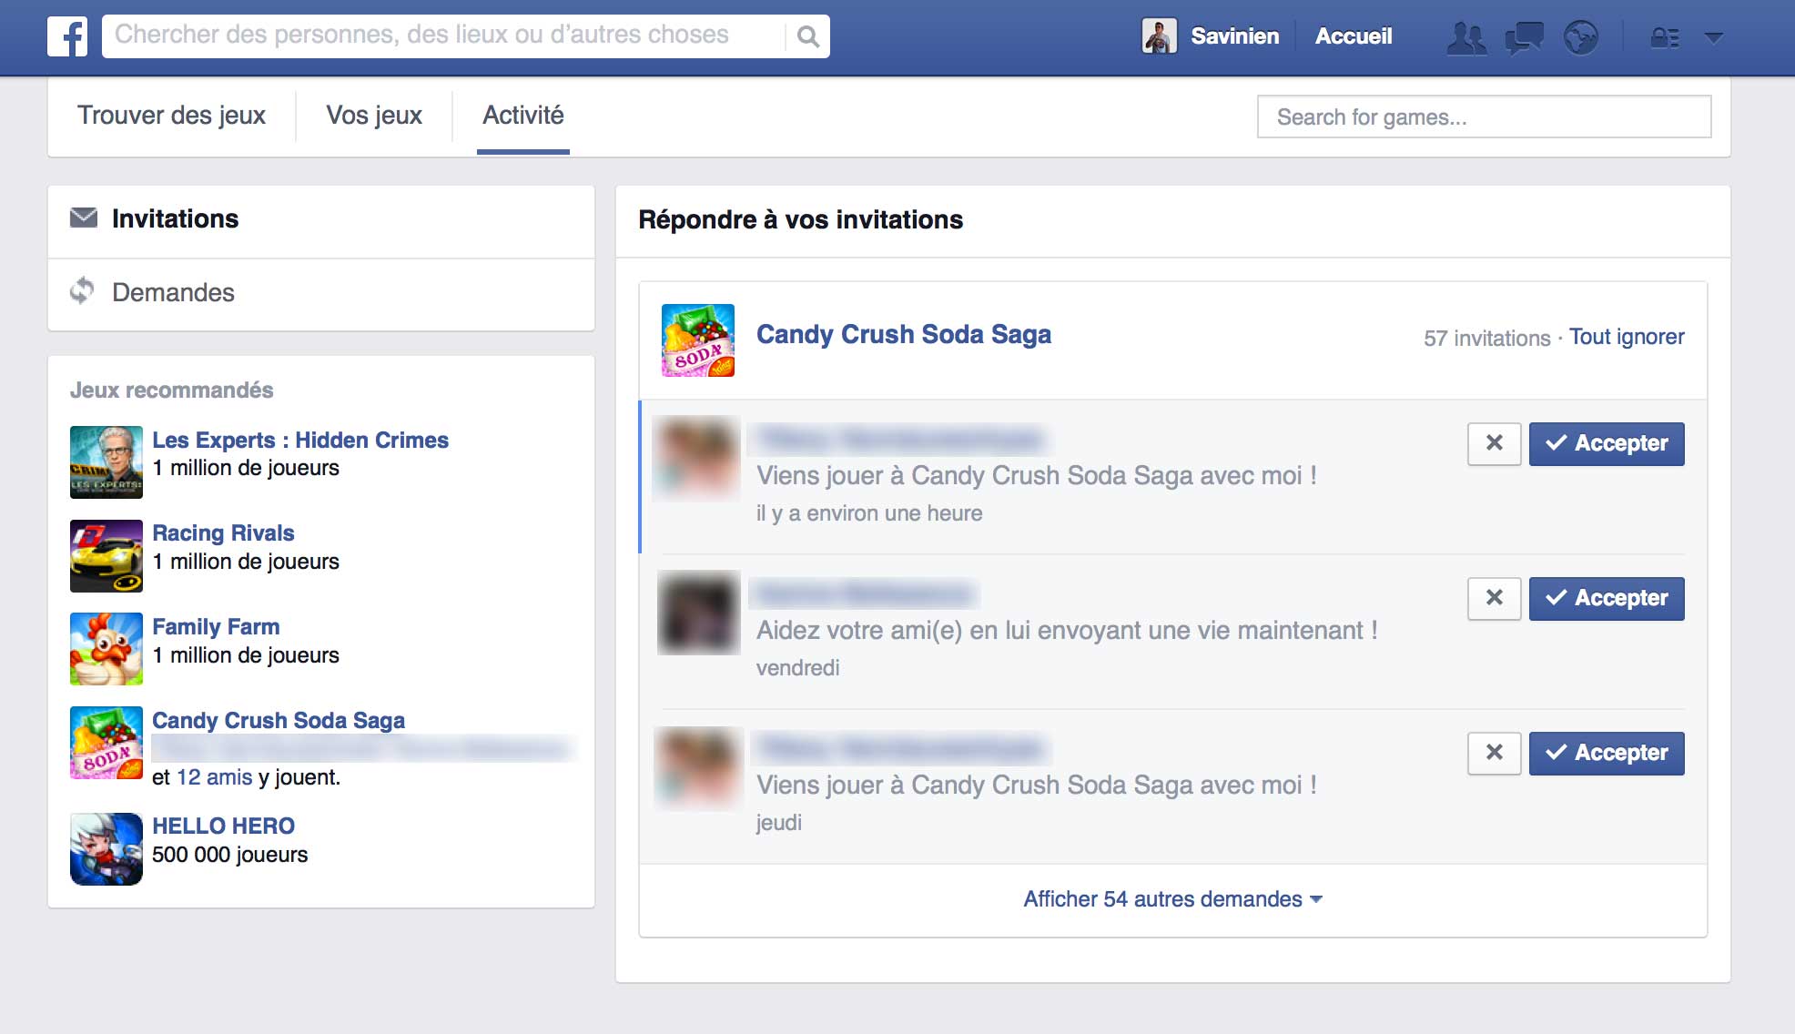This screenshot has width=1795, height=1034.
Task: Open Candy Crush Soda Saga invitation title
Action: [x=904, y=335]
